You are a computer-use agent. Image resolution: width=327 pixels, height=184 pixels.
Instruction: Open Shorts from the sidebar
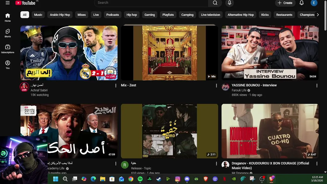tap(8, 33)
